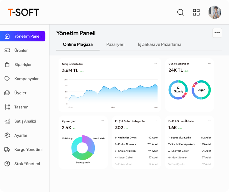Click the Diğer donut chart

[201, 90]
